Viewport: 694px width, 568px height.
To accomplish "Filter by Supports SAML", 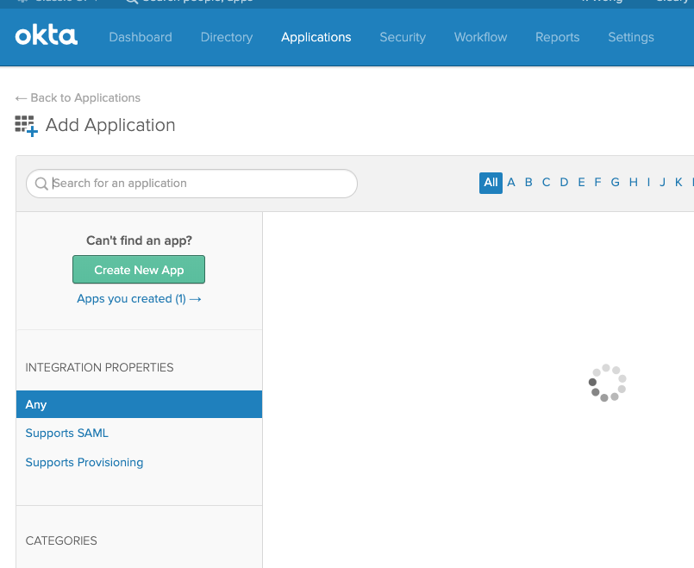I will pyautogui.click(x=67, y=433).
